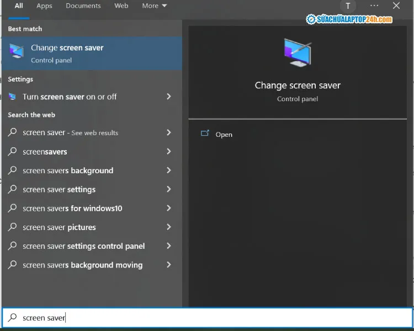
Task: Open the three-dot options menu
Action: pyautogui.click(x=374, y=6)
